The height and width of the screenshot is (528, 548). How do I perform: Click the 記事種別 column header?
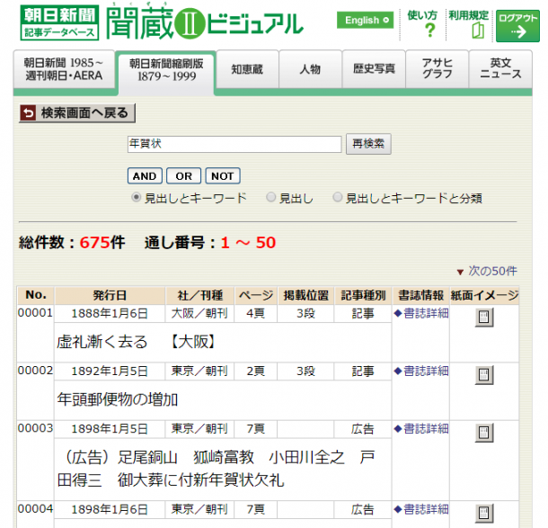coord(363,295)
